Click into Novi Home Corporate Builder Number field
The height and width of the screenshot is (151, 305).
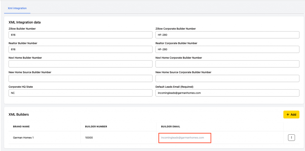[227, 64]
